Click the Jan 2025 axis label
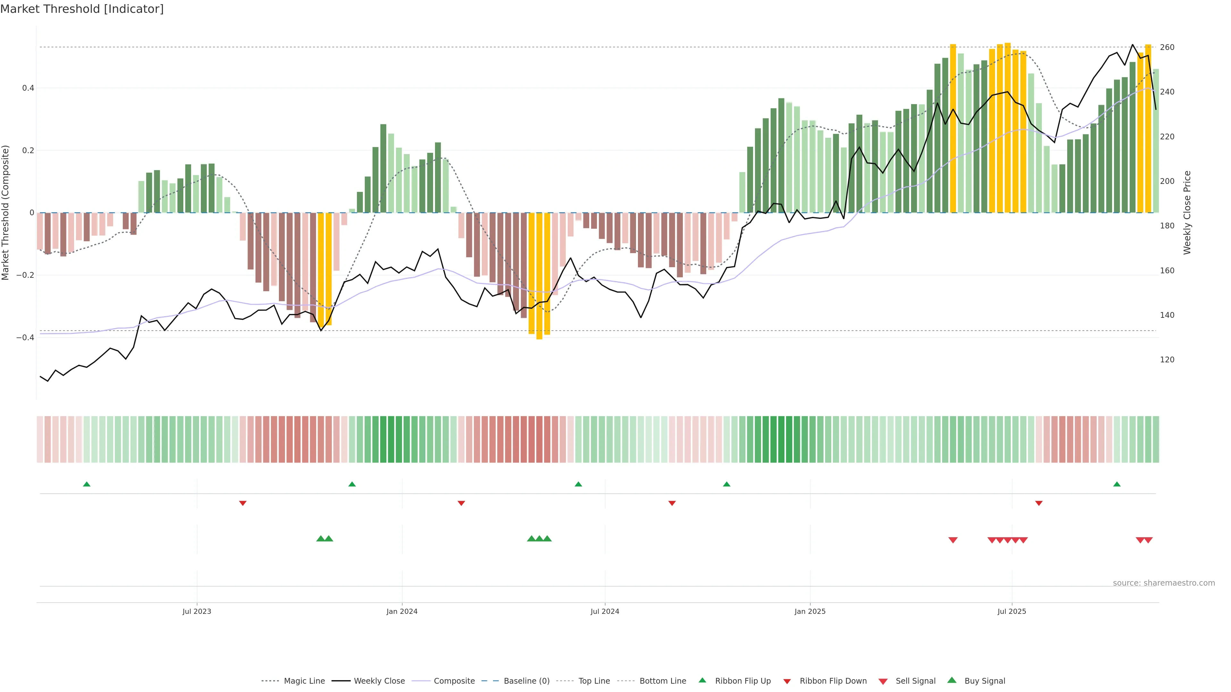 810,611
